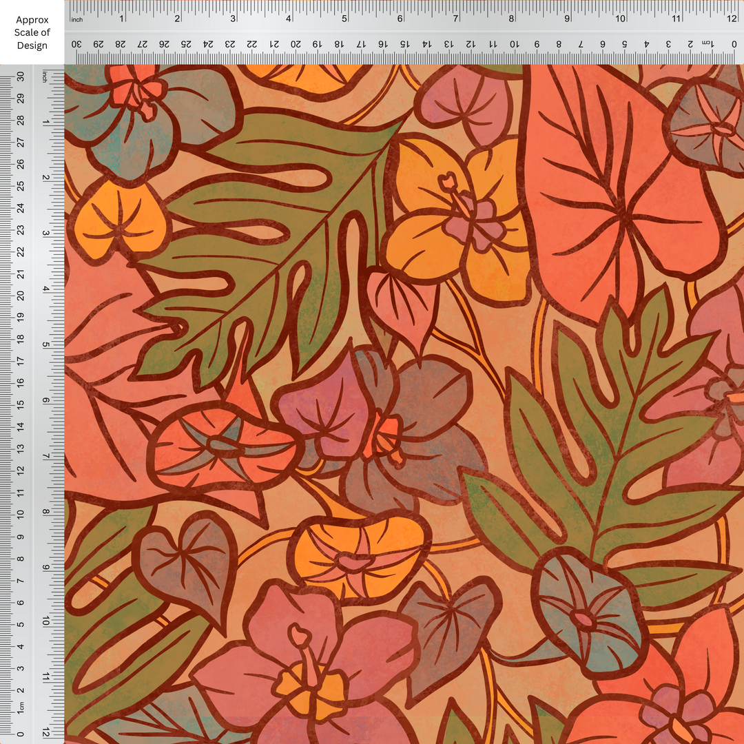744x744 pixels.
Task: Click the "1cm" label on horizontal ruler
Action: pyautogui.click(x=707, y=43)
